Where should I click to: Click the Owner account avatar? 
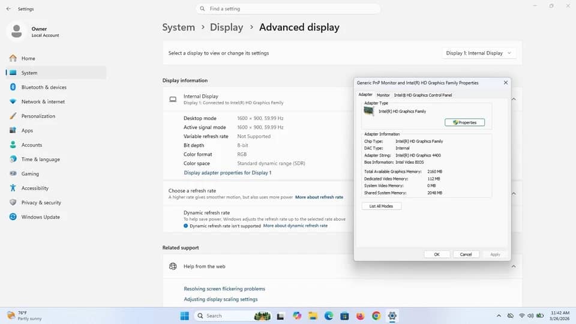tap(16, 31)
